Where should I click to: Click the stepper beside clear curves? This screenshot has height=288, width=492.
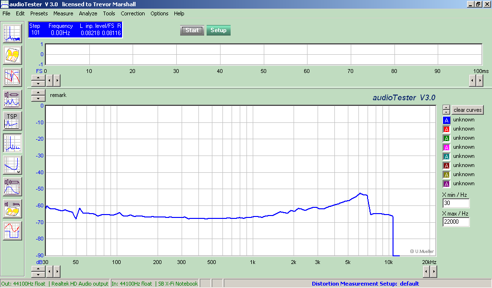[x=446, y=110]
